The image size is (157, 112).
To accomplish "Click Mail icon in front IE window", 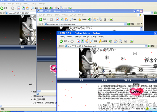I will tap(116, 41).
